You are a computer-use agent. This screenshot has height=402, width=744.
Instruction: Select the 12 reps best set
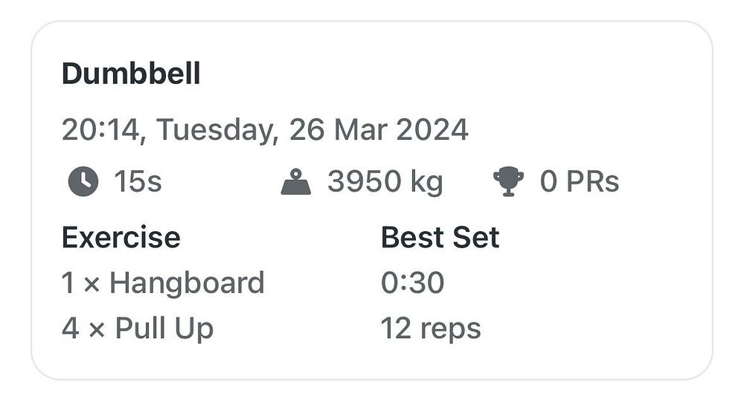(431, 328)
